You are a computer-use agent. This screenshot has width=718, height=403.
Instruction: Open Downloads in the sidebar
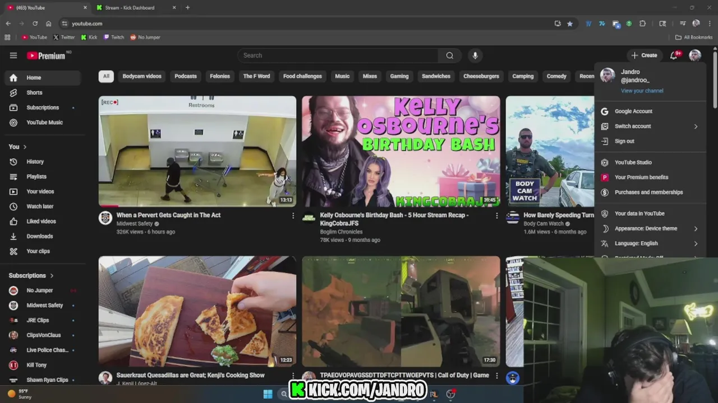point(43,236)
